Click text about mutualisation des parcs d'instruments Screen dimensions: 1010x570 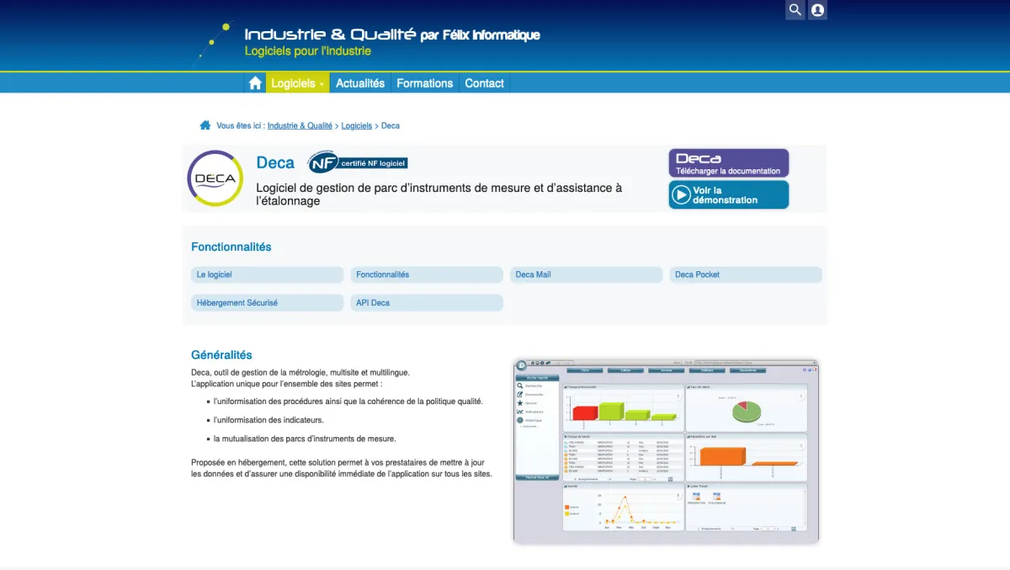(305, 438)
